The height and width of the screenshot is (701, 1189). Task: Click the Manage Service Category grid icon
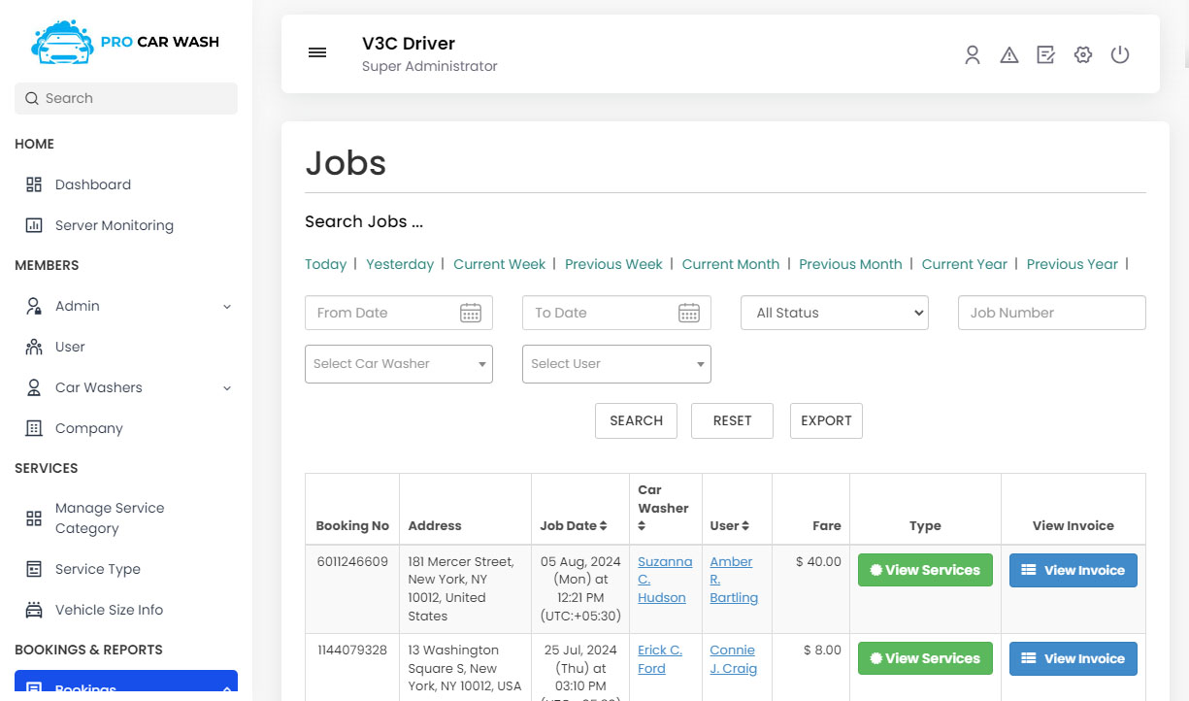34,518
